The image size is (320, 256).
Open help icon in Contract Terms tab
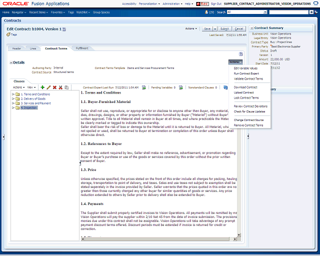click(x=241, y=54)
